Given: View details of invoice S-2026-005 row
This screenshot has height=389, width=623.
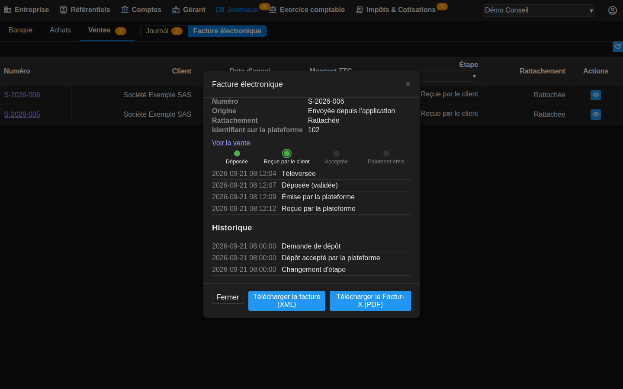Looking at the screenshot, I should coord(596,114).
